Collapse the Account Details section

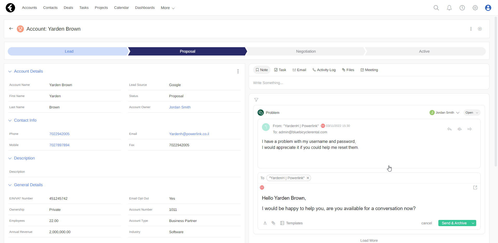(10, 71)
